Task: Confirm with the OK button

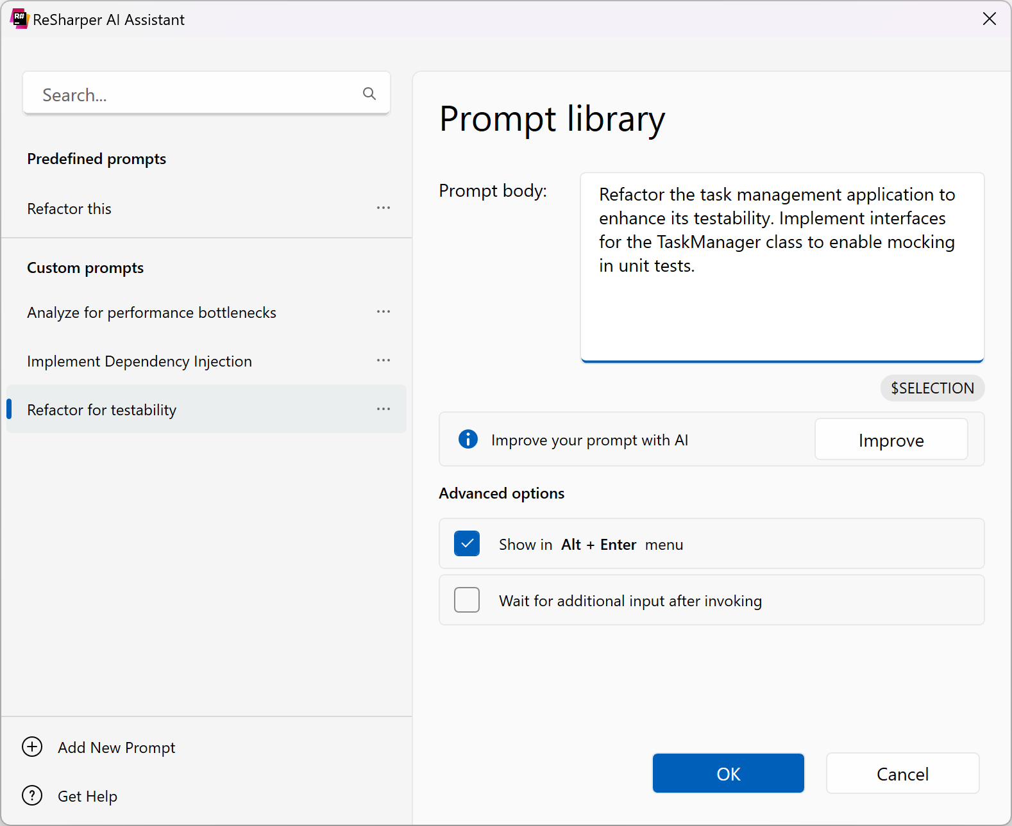Action: click(729, 773)
